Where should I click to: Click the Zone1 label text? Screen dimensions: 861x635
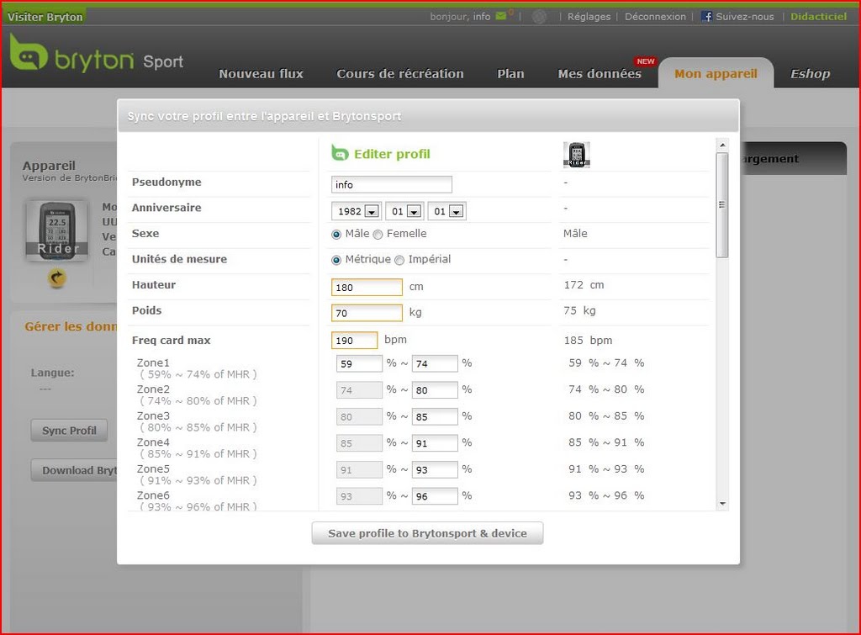click(153, 362)
